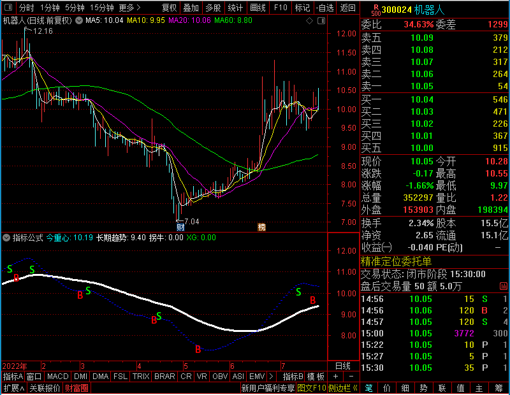
Task: Open the 多股 multi-stock view
Action: click(x=214, y=7)
